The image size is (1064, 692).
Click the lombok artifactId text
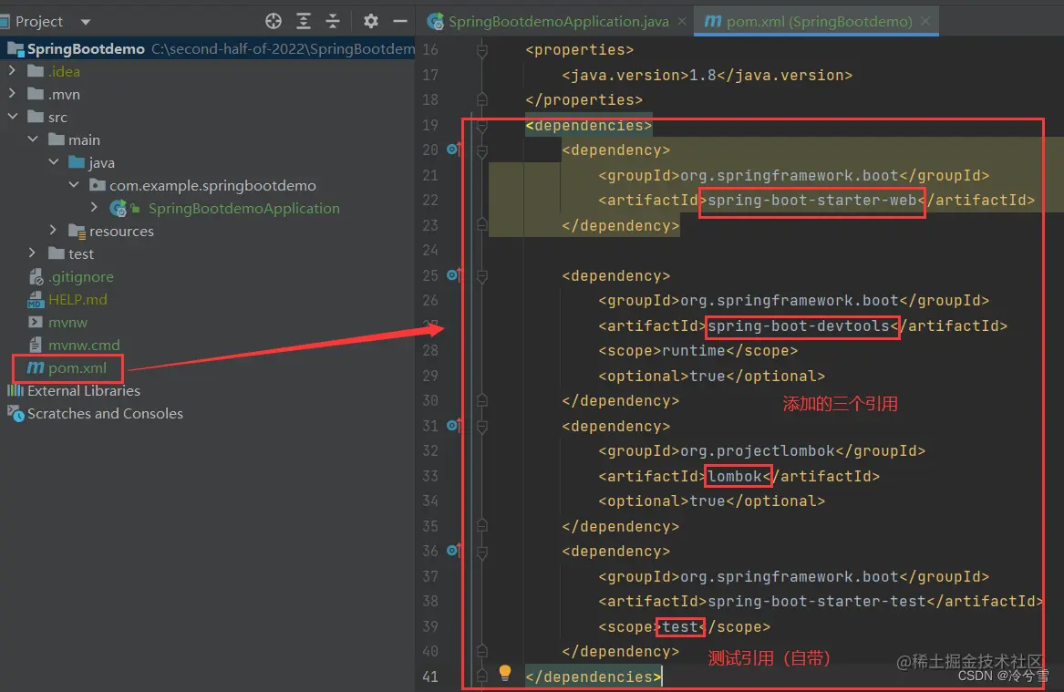pyautogui.click(x=735, y=476)
